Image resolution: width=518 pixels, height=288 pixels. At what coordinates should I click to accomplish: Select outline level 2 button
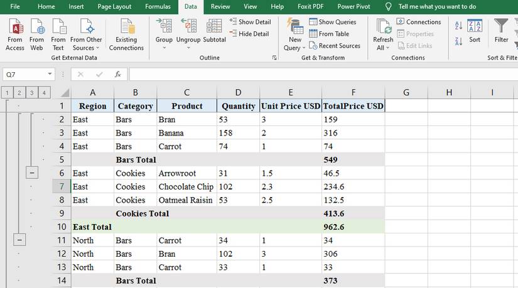point(19,93)
